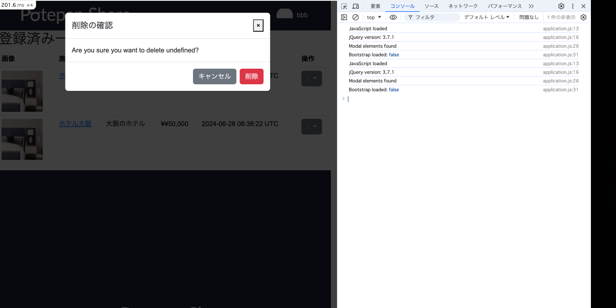Open DevTools settings via the gear icon
Image resolution: width=616 pixels, height=308 pixels.
coord(561,6)
